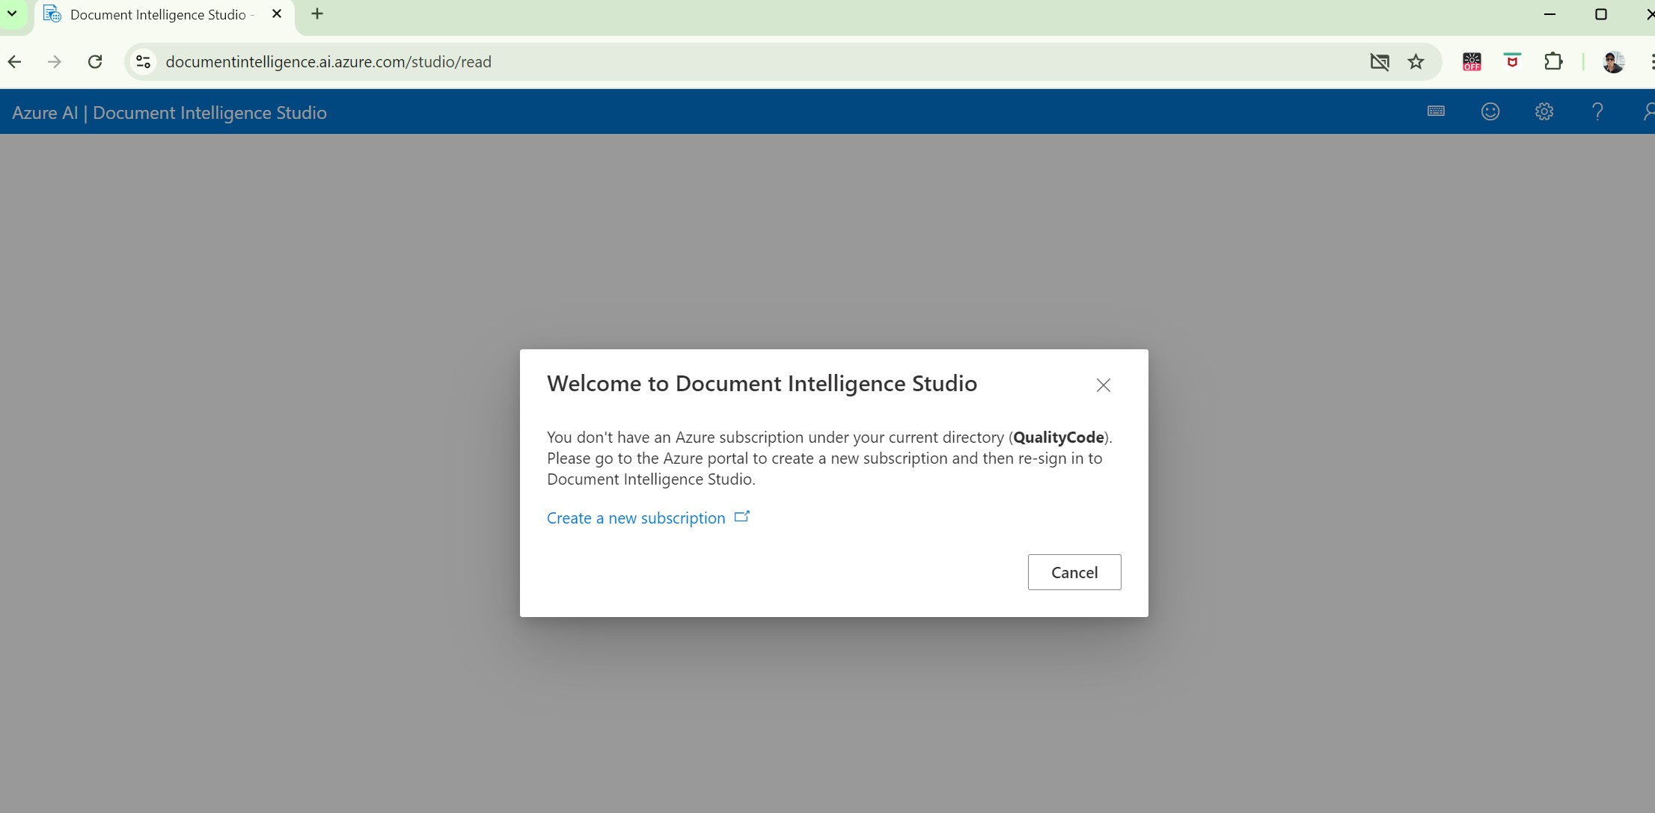Open the Create a new subscription link
The width and height of the screenshot is (1655, 813).
pos(636,518)
